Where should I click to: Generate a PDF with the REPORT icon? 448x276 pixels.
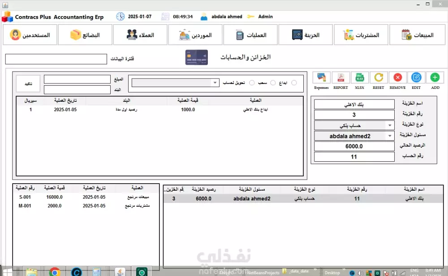click(x=340, y=77)
